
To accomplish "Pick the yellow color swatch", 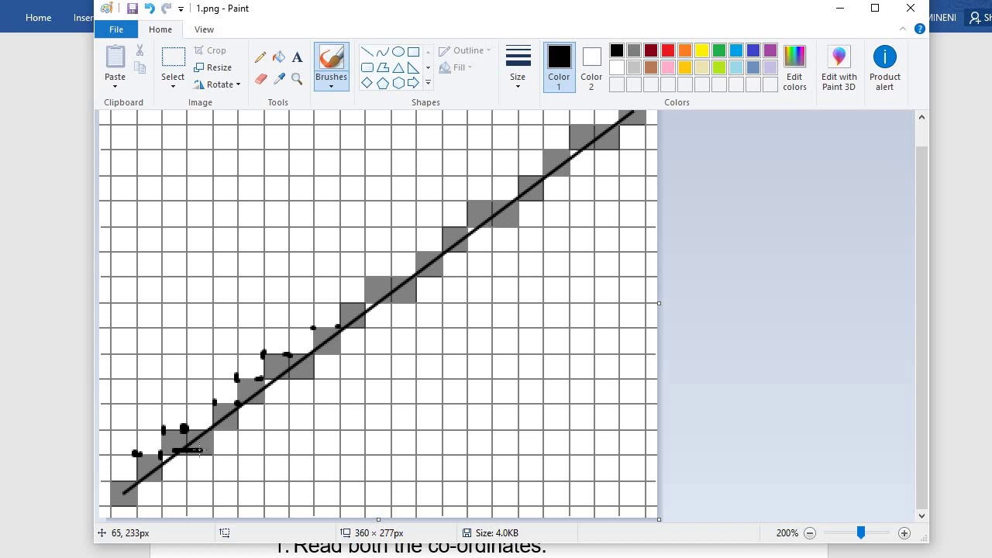I will pyautogui.click(x=702, y=51).
